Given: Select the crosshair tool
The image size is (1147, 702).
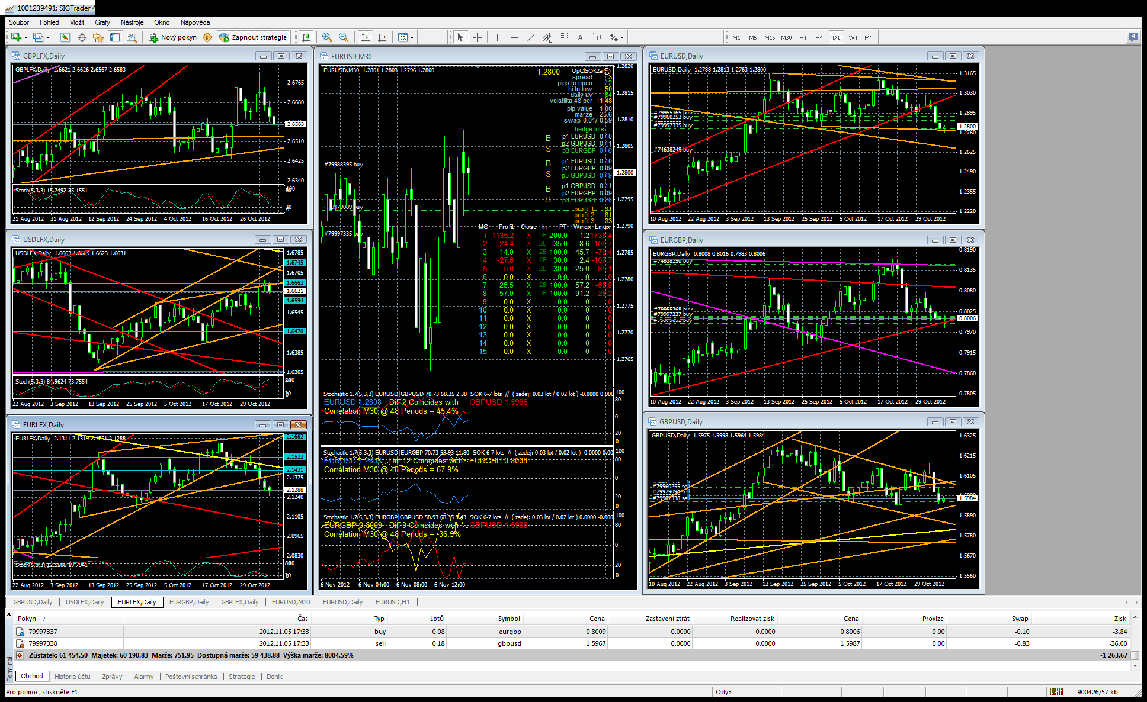Looking at the screenshot, I should [477, 37].
